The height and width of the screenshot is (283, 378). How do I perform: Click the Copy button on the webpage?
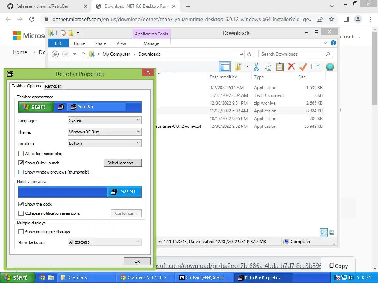tap(339, 266)
